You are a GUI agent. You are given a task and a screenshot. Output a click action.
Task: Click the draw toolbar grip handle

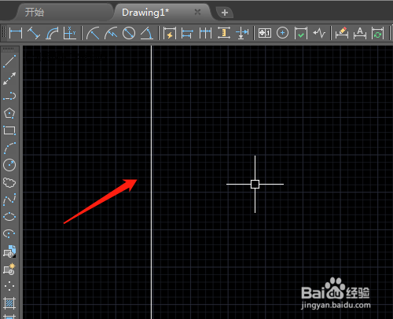(x=9, y=49)
